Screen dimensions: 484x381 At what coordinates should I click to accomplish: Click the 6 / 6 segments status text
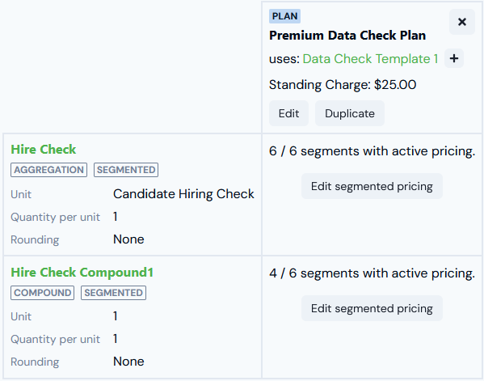[x=372, y=151]
